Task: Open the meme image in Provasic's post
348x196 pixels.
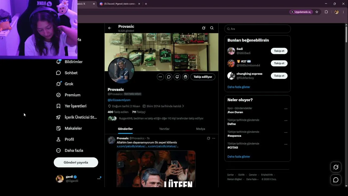Action: coord(156,169)
